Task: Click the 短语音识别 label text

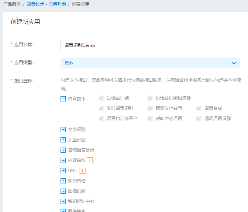Action: click(118, 98)
